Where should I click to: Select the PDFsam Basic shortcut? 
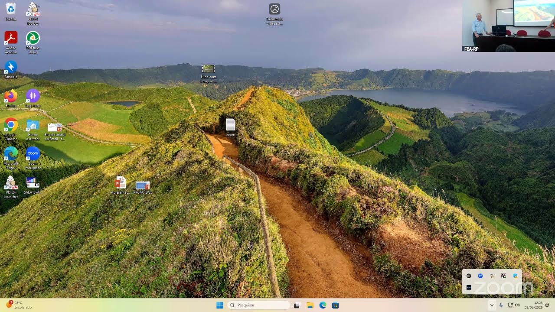pos(33,42)
